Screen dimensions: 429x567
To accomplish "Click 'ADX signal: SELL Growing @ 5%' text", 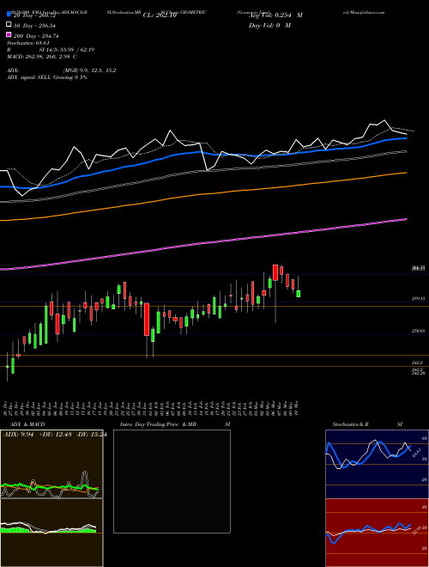I will (x=47, y=77).
